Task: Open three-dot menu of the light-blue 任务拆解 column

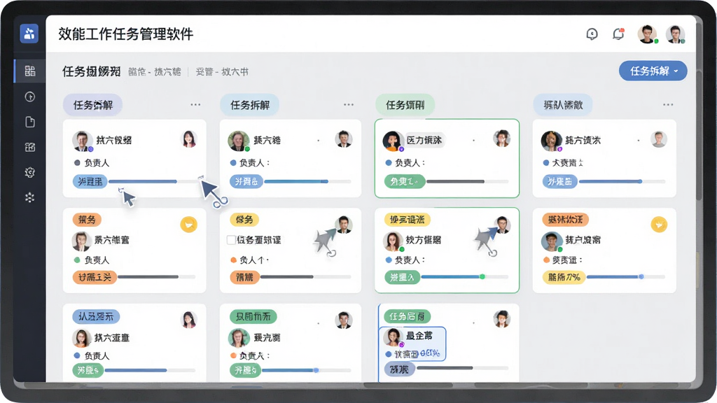Action: coord(349,105)
